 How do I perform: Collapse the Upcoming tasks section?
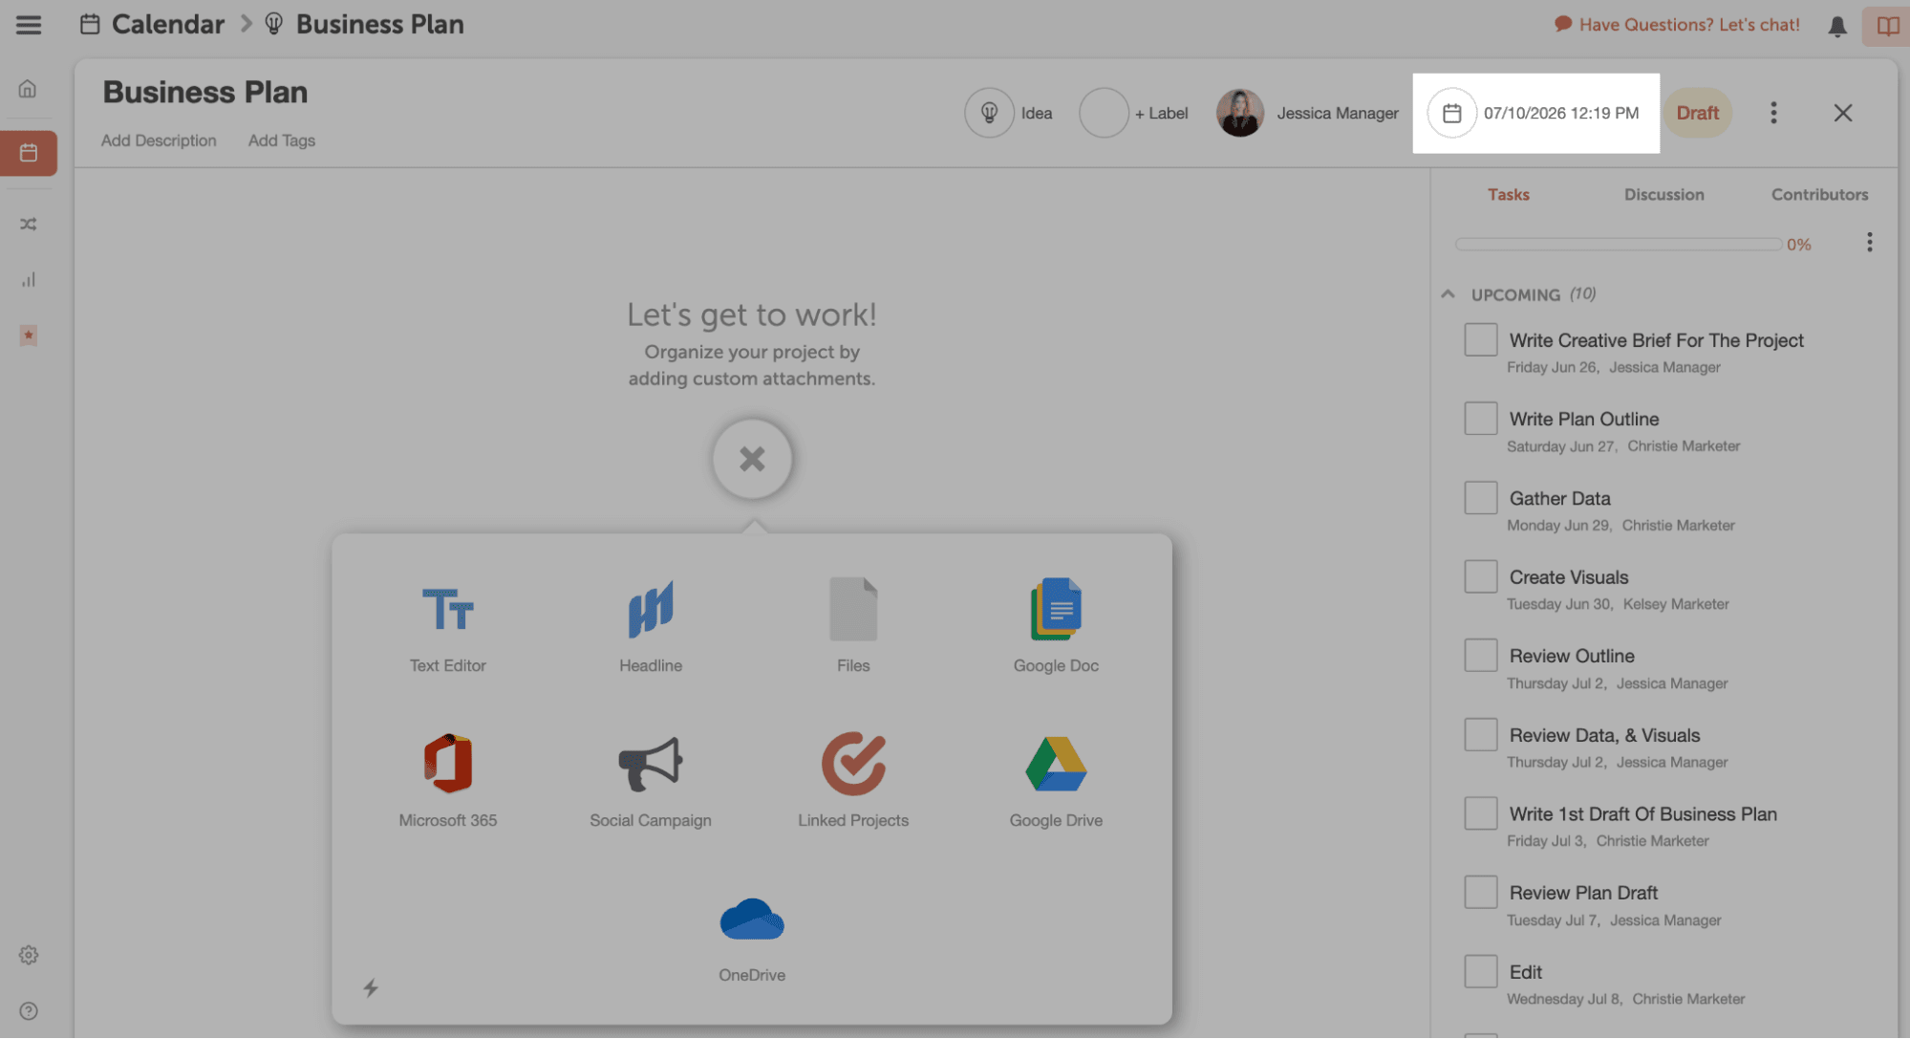point(1448,294)
